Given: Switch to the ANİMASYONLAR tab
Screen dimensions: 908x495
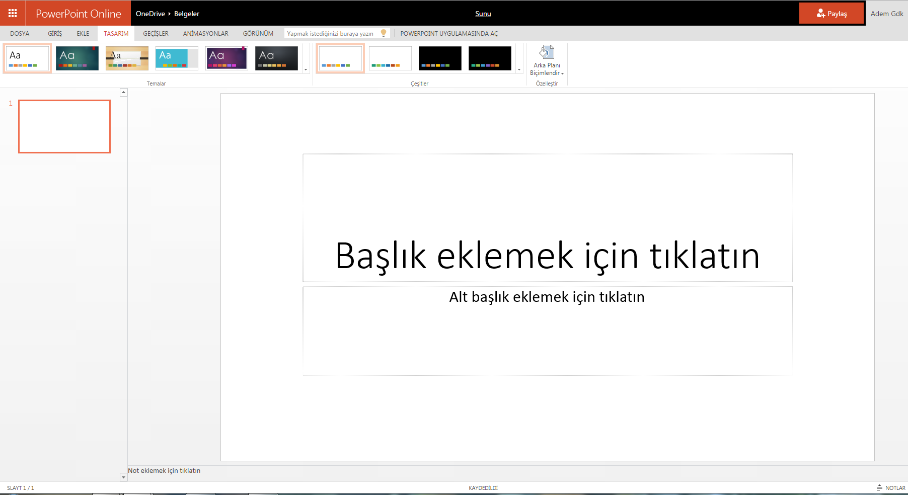Looking at the screenshot, I should pos(206,33).
